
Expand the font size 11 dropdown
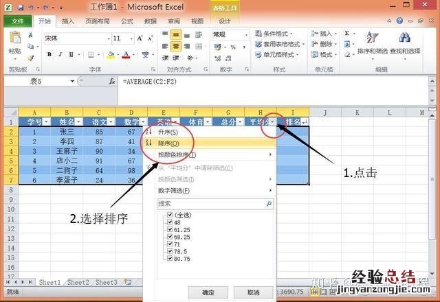[131, 38]
